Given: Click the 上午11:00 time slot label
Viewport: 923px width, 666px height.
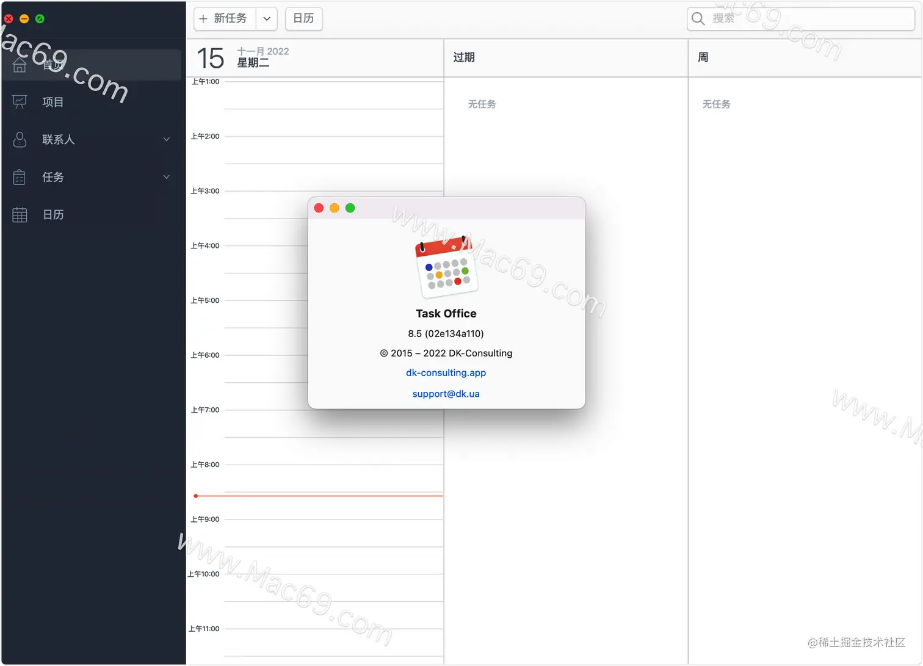Looking at the screenshot, I should (x=203, y=629).
